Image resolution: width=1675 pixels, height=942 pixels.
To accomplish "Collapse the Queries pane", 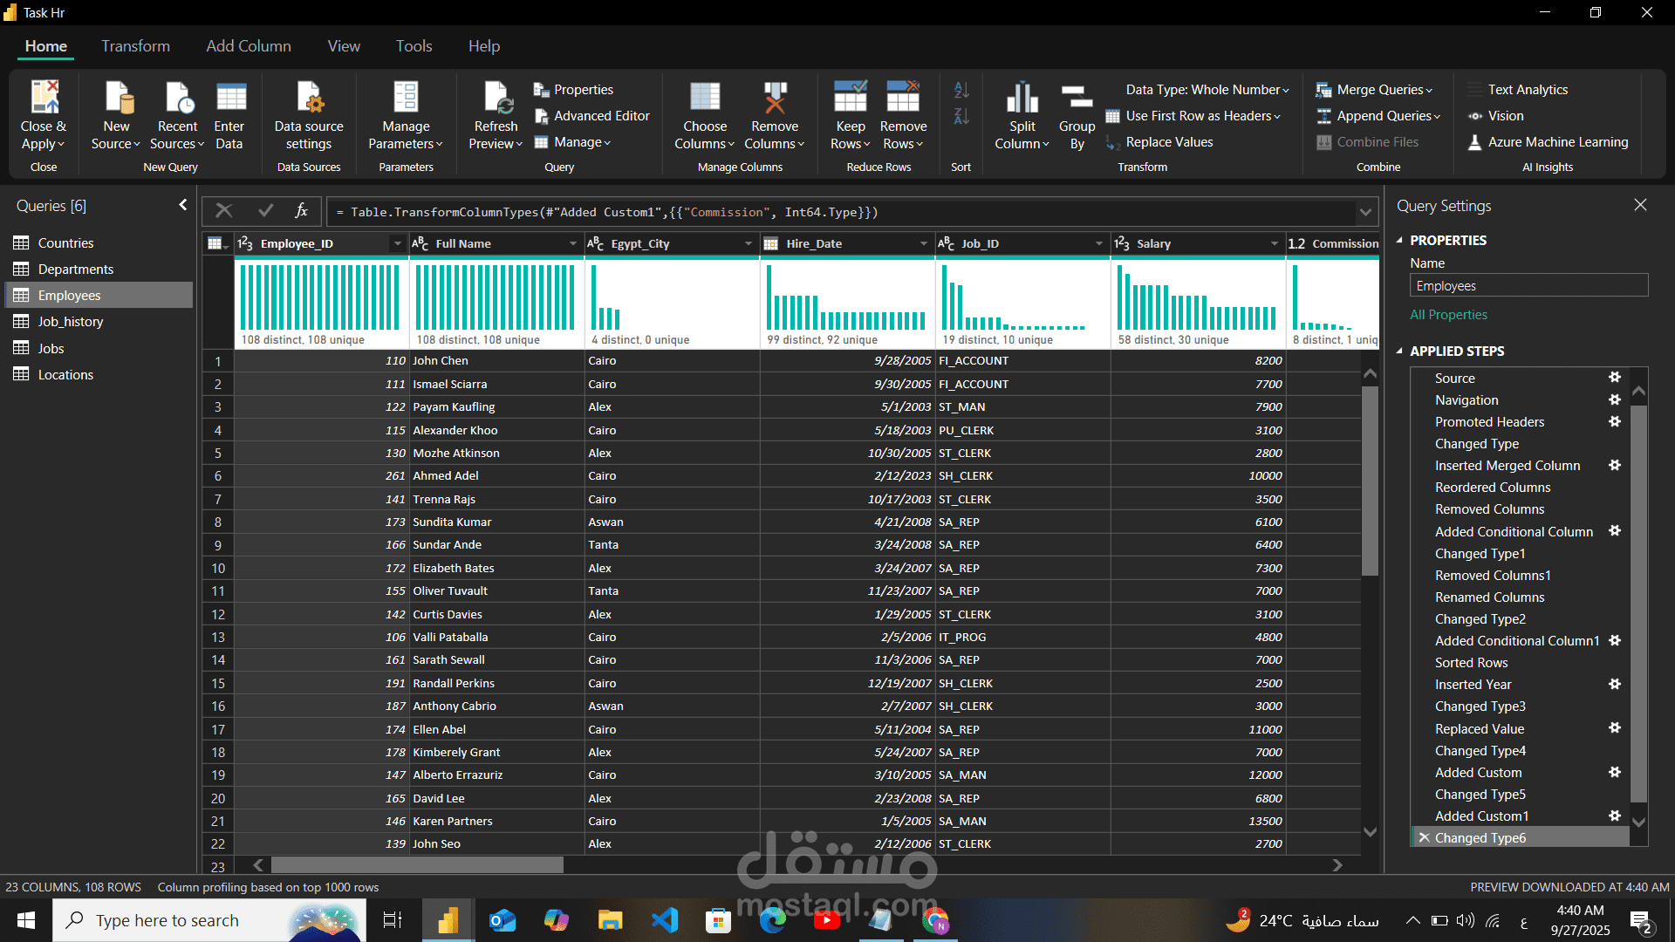I will pyautogui.click(x=182, y=205).
